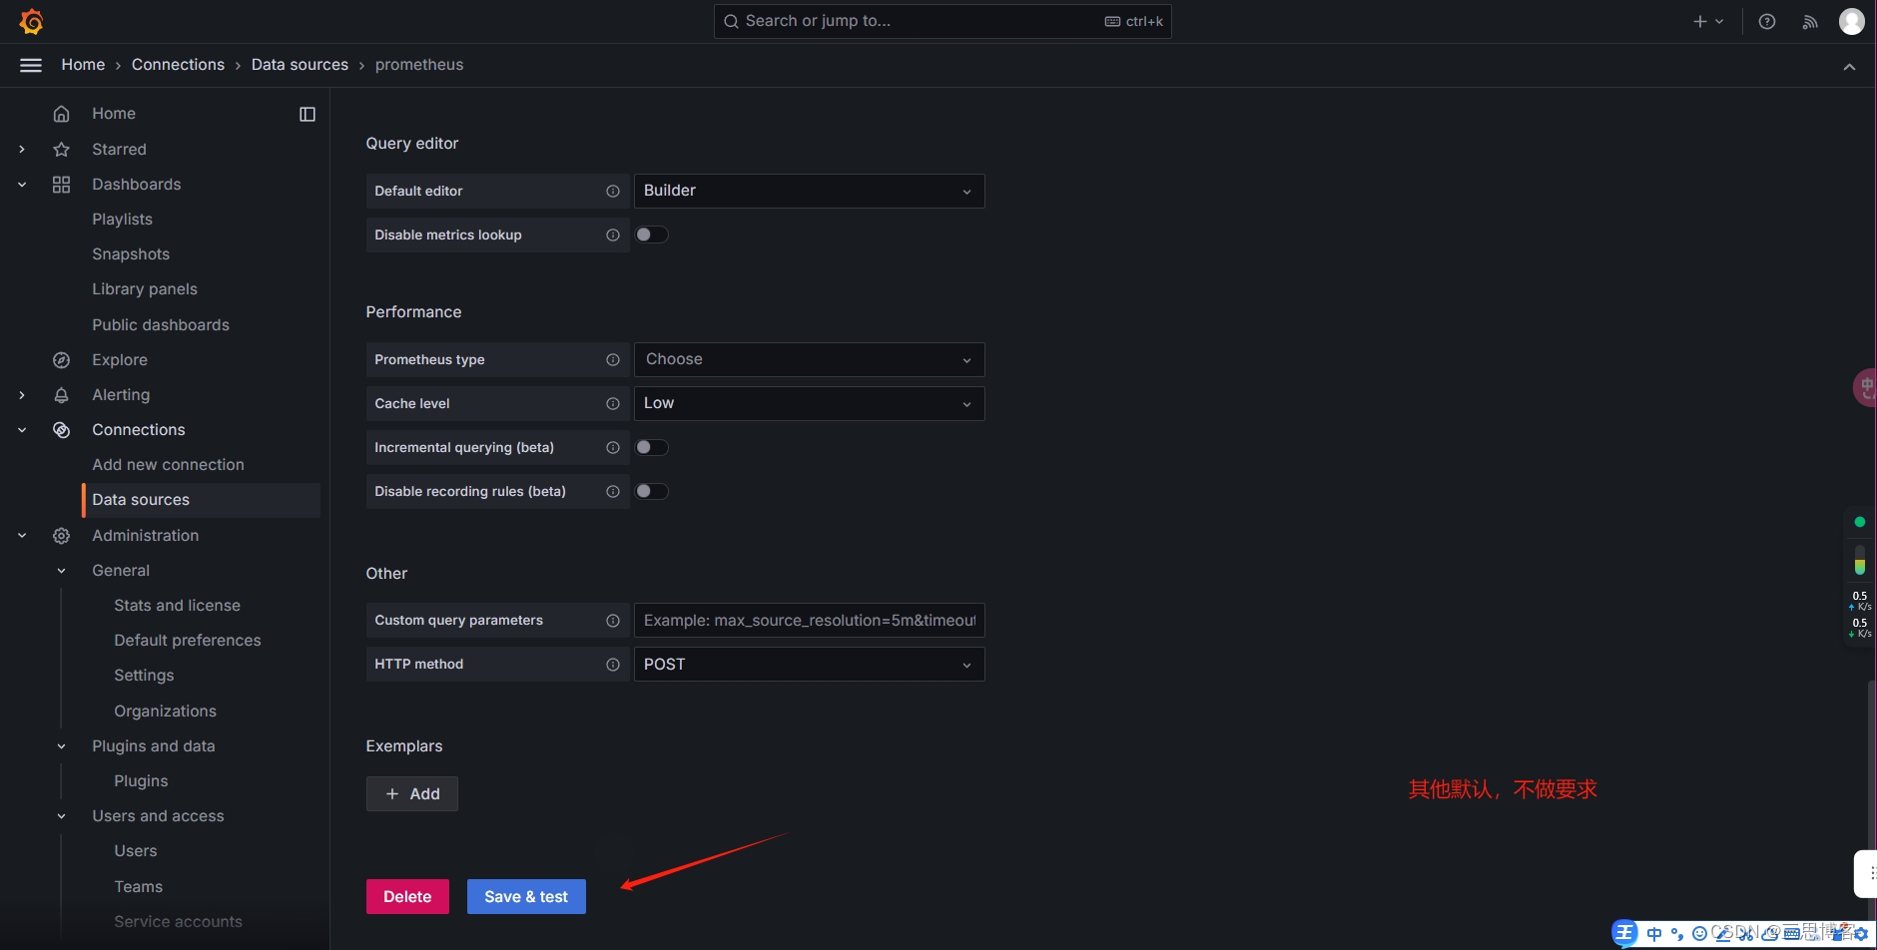Viewport: 1877px width, 950px height.
Task: Open the news RSS feed icon
Action: tap(1809, 21)
